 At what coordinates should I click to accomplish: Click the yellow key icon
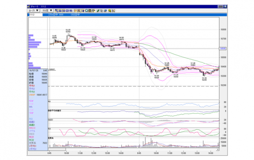[109, 11]
